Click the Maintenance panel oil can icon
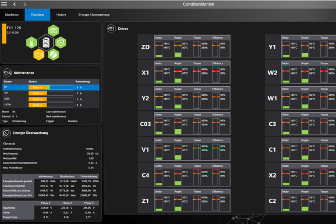Image resolution: width=336 pixels, height=224 pixels. point(7,73)
